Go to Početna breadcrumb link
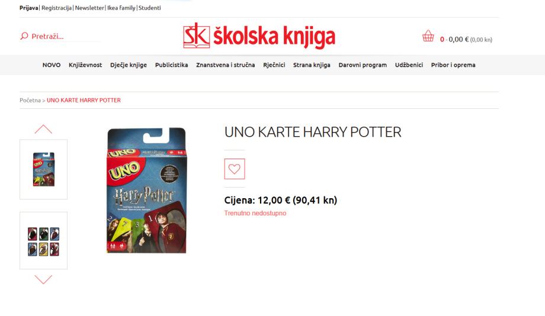Viewport: 545px width, 316px height. tap(30, 100)
